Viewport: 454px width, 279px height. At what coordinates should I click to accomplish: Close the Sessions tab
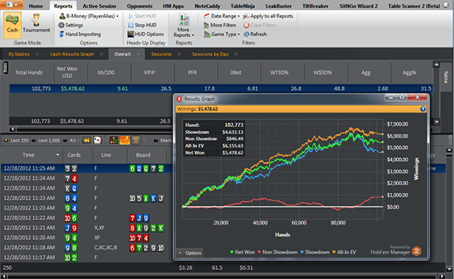click(x=179, y=54)
